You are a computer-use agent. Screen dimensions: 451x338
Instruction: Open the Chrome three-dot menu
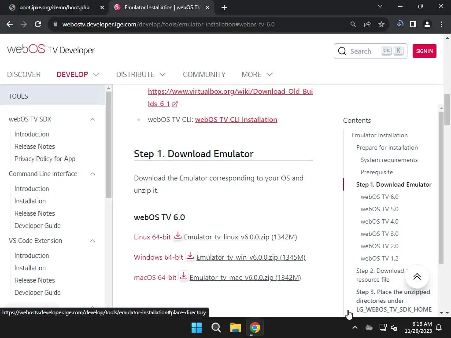tap(441, 25)
